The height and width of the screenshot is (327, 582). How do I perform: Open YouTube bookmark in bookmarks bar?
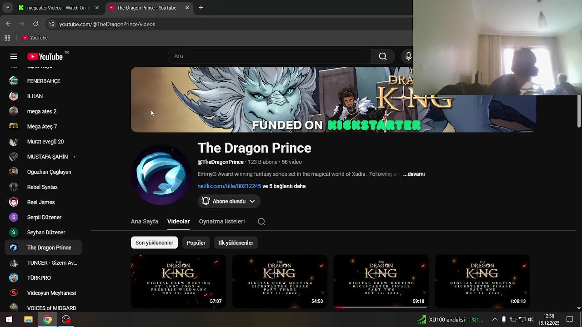[x=35, y=38]
